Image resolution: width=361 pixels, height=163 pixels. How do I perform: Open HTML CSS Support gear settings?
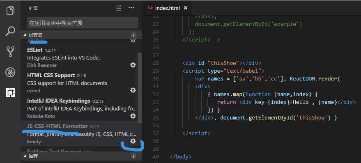click(133, 90)
